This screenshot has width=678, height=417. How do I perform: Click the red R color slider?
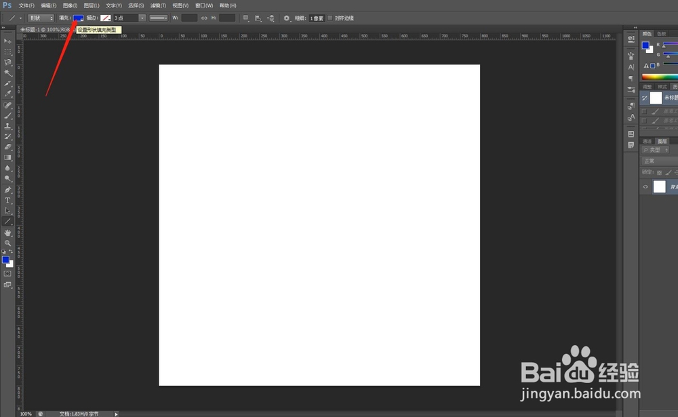(x=671, y=44)
